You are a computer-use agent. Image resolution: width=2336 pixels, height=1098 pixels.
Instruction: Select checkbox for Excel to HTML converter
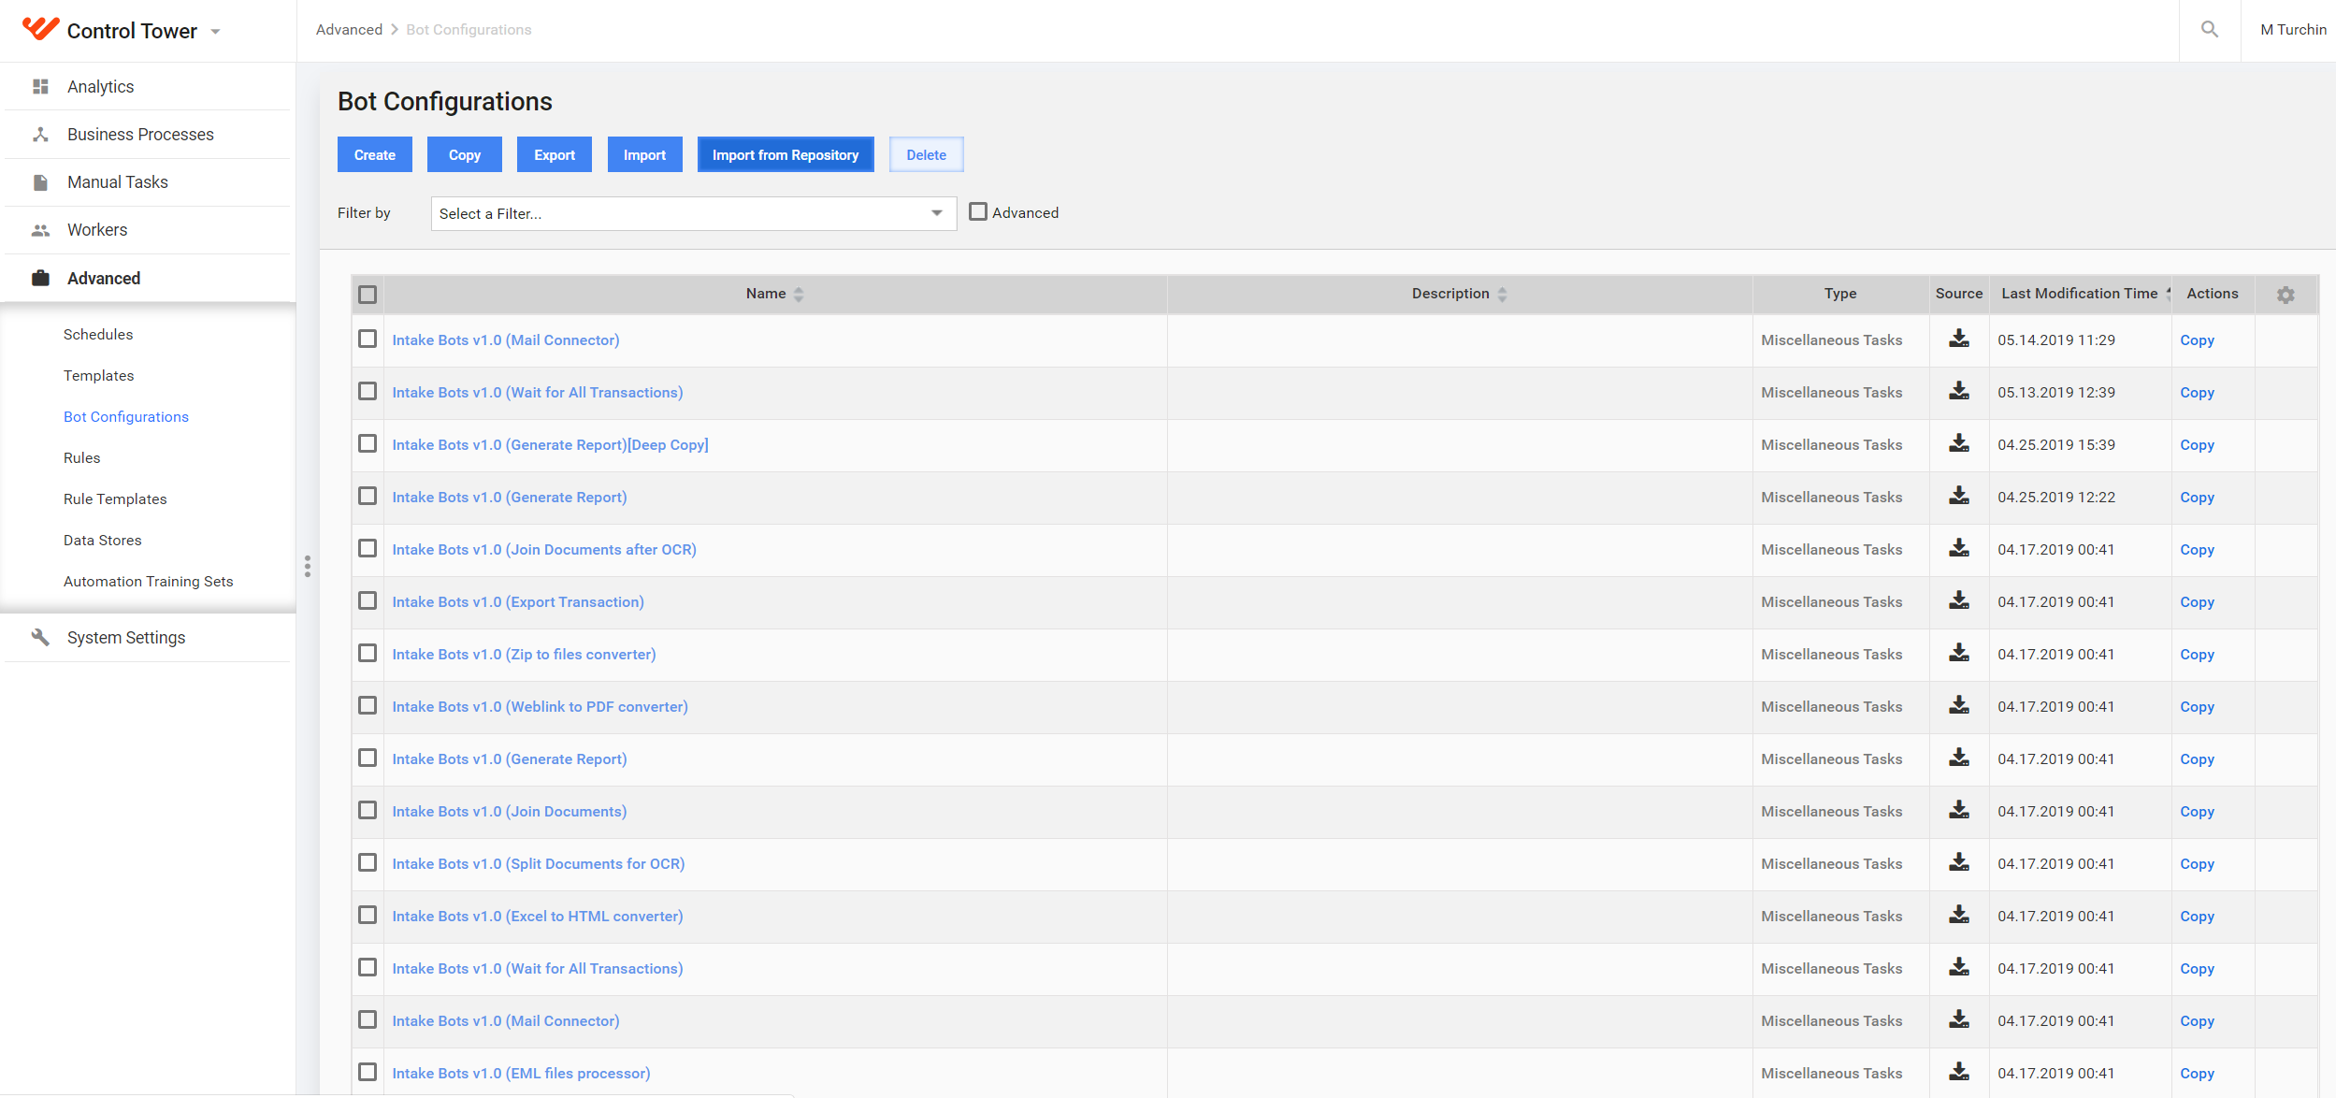pyautogui.click(x=368, y=915)
